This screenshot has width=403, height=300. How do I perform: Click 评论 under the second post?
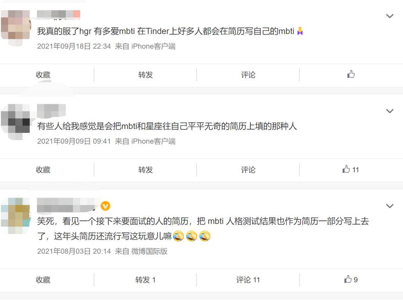coord(248,170)
